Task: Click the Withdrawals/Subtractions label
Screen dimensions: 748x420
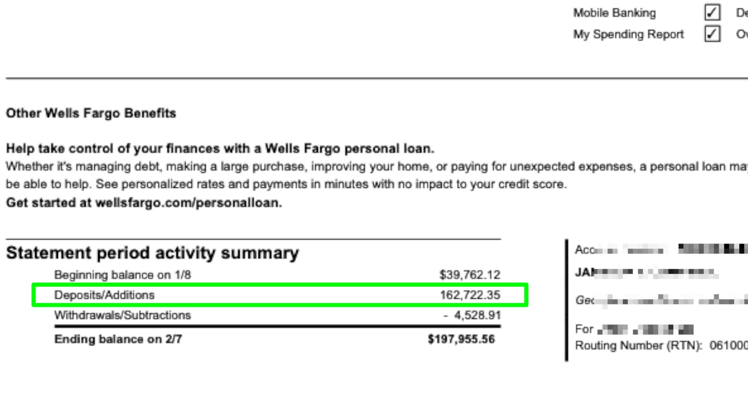Action: pyautogui.click(x=122, y=315)
